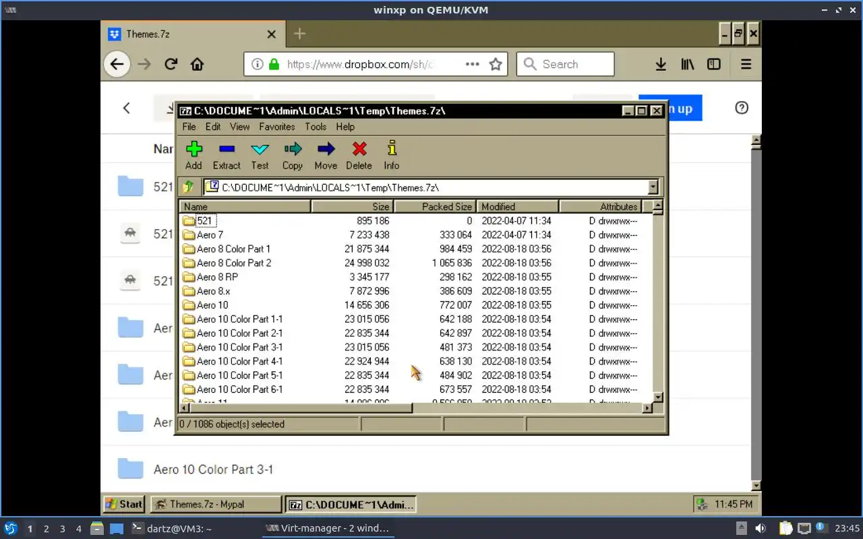
Task: Sort by the Size column header
Action: pos(353,207)
